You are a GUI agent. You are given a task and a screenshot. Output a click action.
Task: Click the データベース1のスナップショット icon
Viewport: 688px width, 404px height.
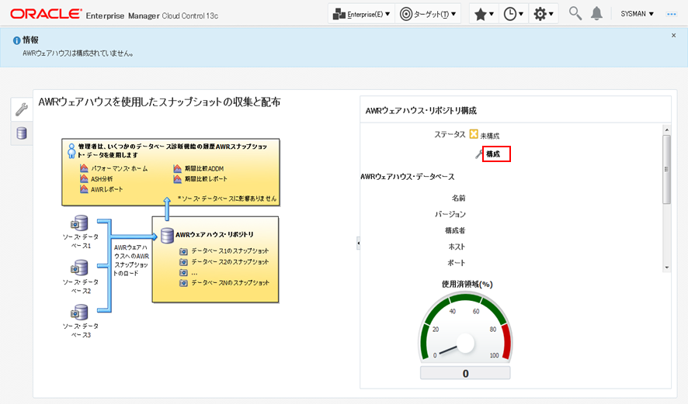[x=183, y=251]
